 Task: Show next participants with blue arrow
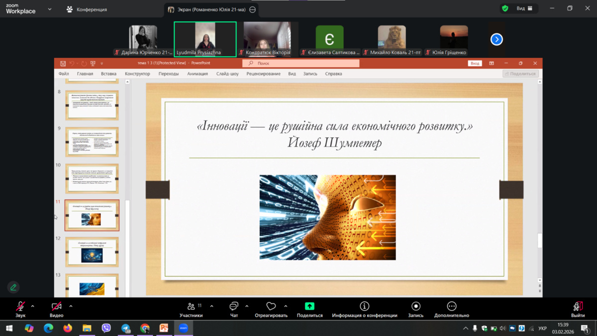pyautogui.click(x=497, y=39)
